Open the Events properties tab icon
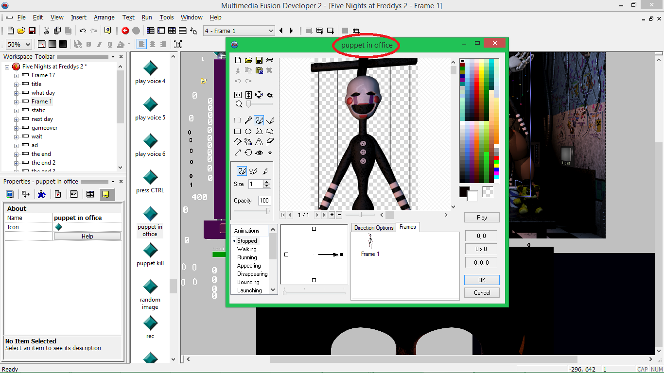 (x=90, y=194)
